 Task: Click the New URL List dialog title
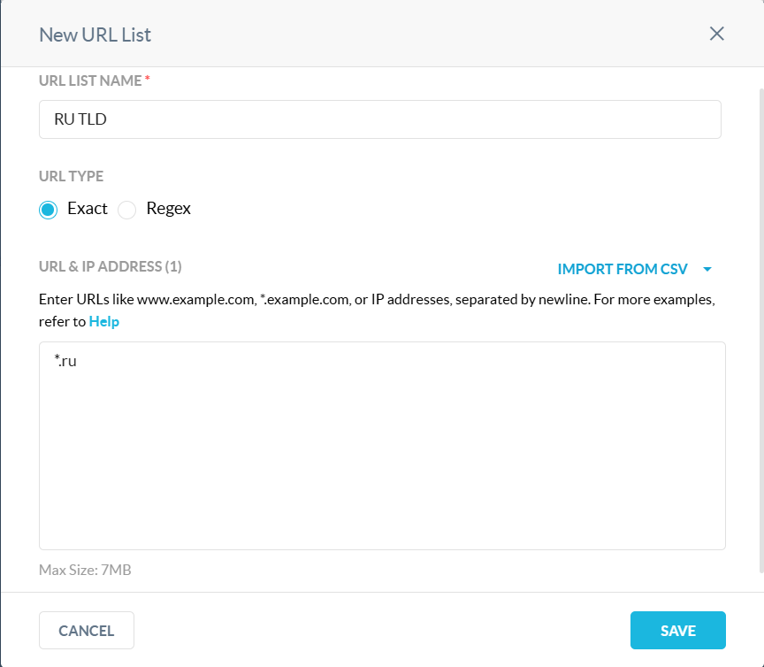95,34
